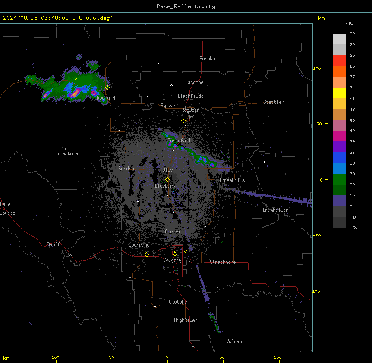Click the Base_Reflectivity title text
Image resolution: width=372 pixels, height=363 pixels.
tap(186, 6)
